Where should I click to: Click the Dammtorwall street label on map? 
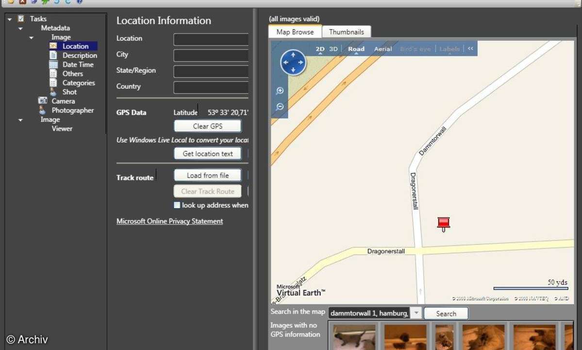click(x=432, y=141)
